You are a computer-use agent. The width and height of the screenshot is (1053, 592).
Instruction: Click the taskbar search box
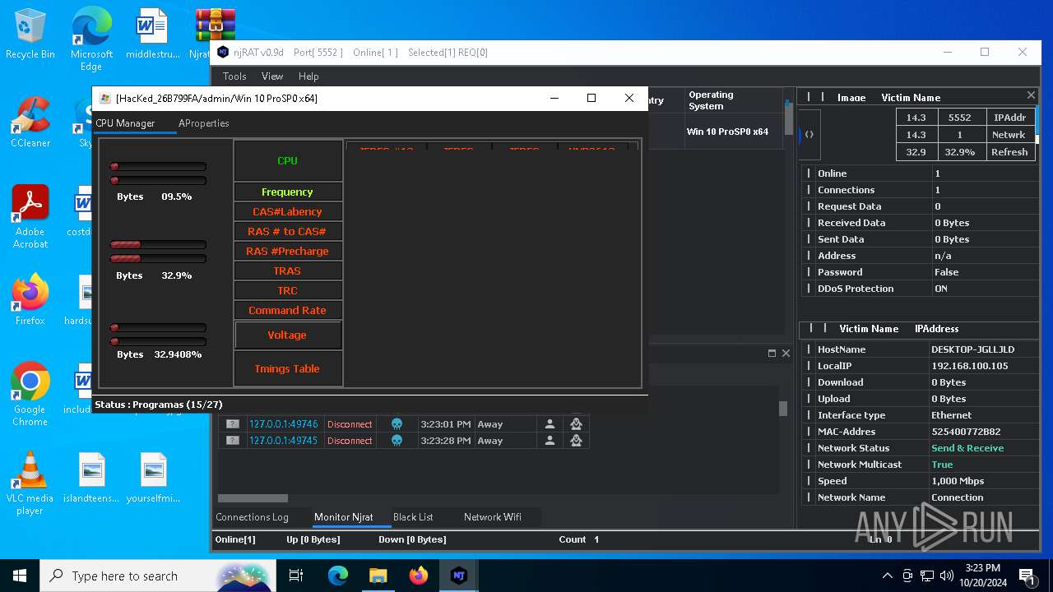[x=157, y=576]
